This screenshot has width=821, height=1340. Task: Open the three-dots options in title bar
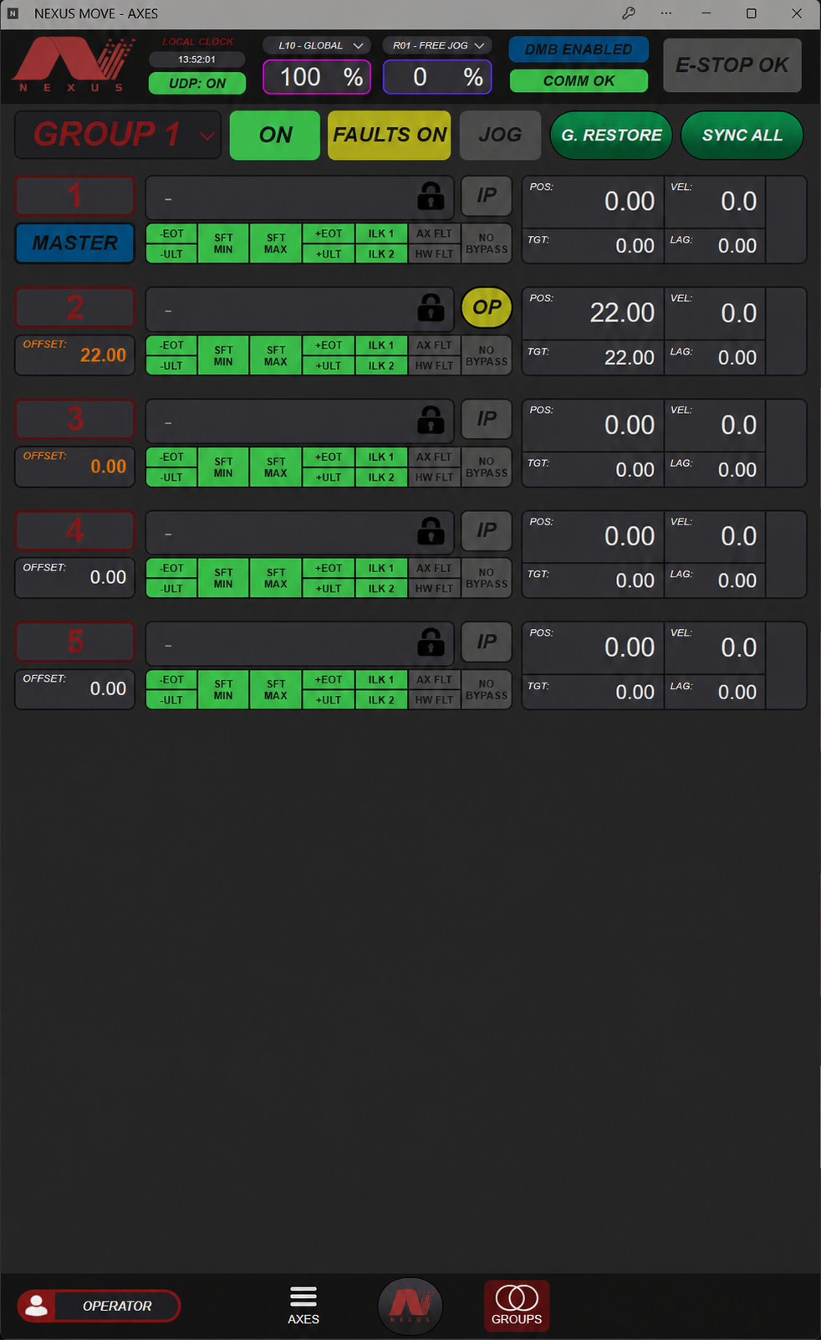coord(666,13)
